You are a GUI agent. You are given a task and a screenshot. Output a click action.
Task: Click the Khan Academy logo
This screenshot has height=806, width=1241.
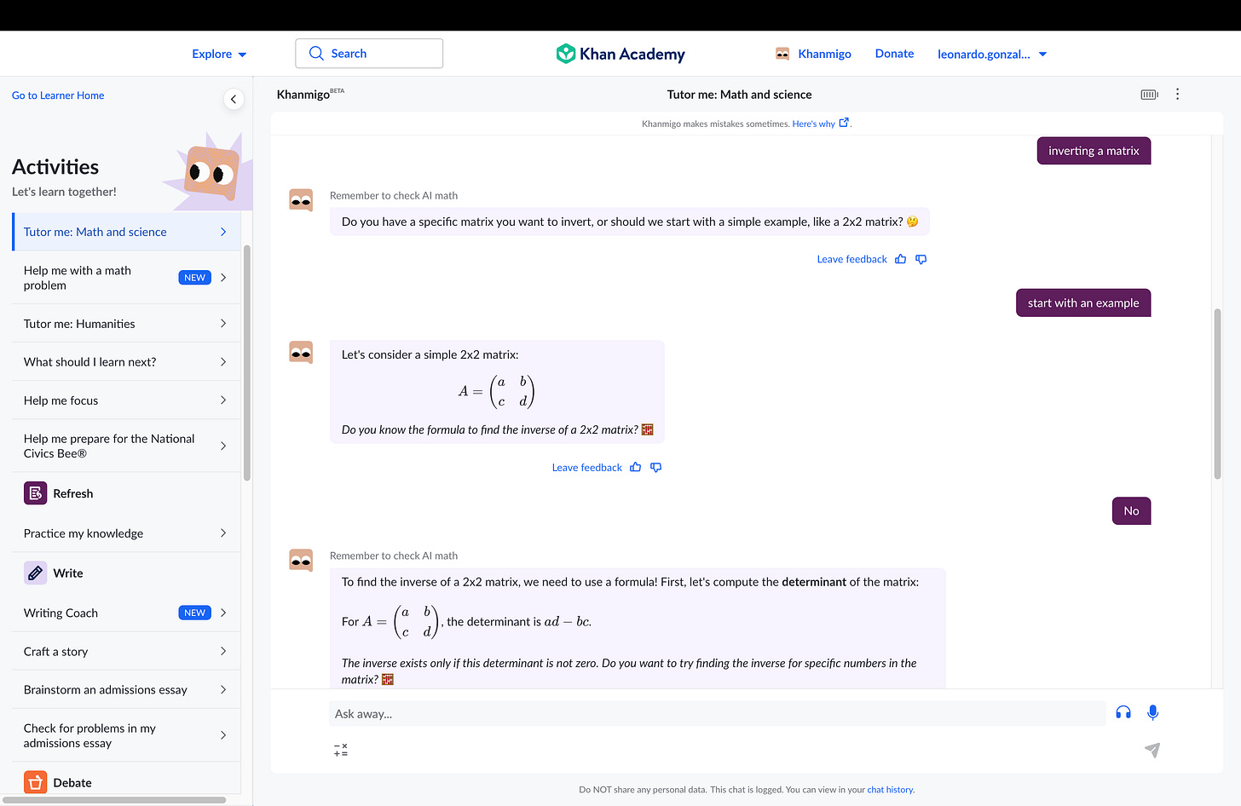tap(620, 54)
